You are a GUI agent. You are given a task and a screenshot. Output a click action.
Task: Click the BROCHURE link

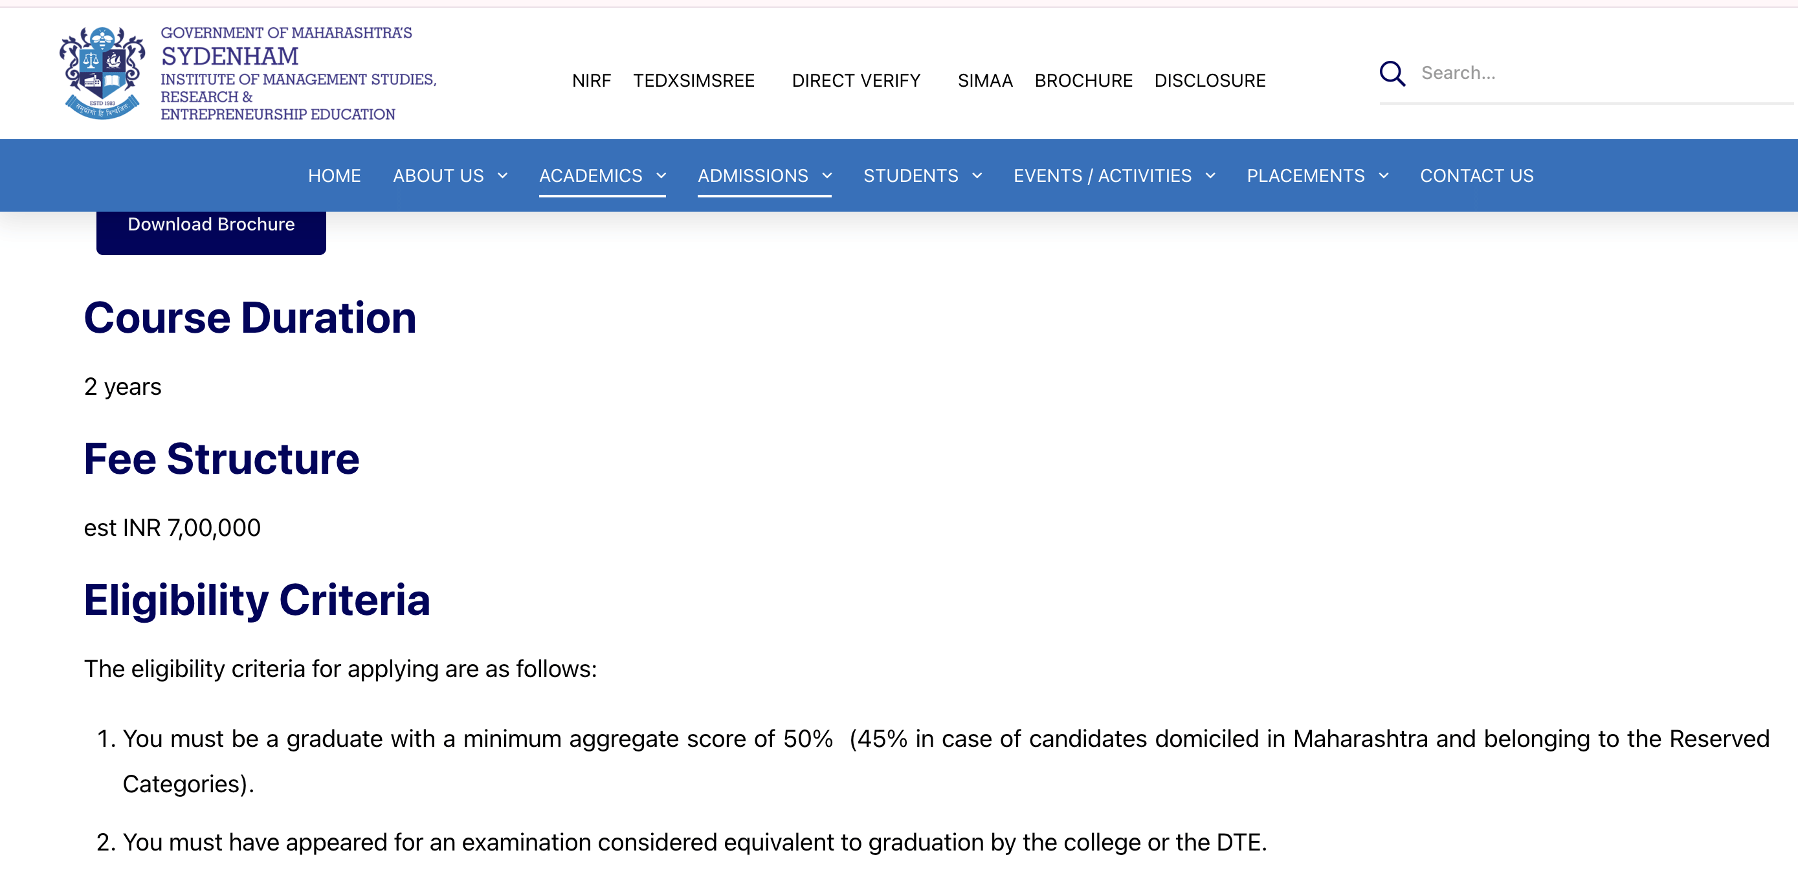pyautogui.click(x=1084, y=80)
